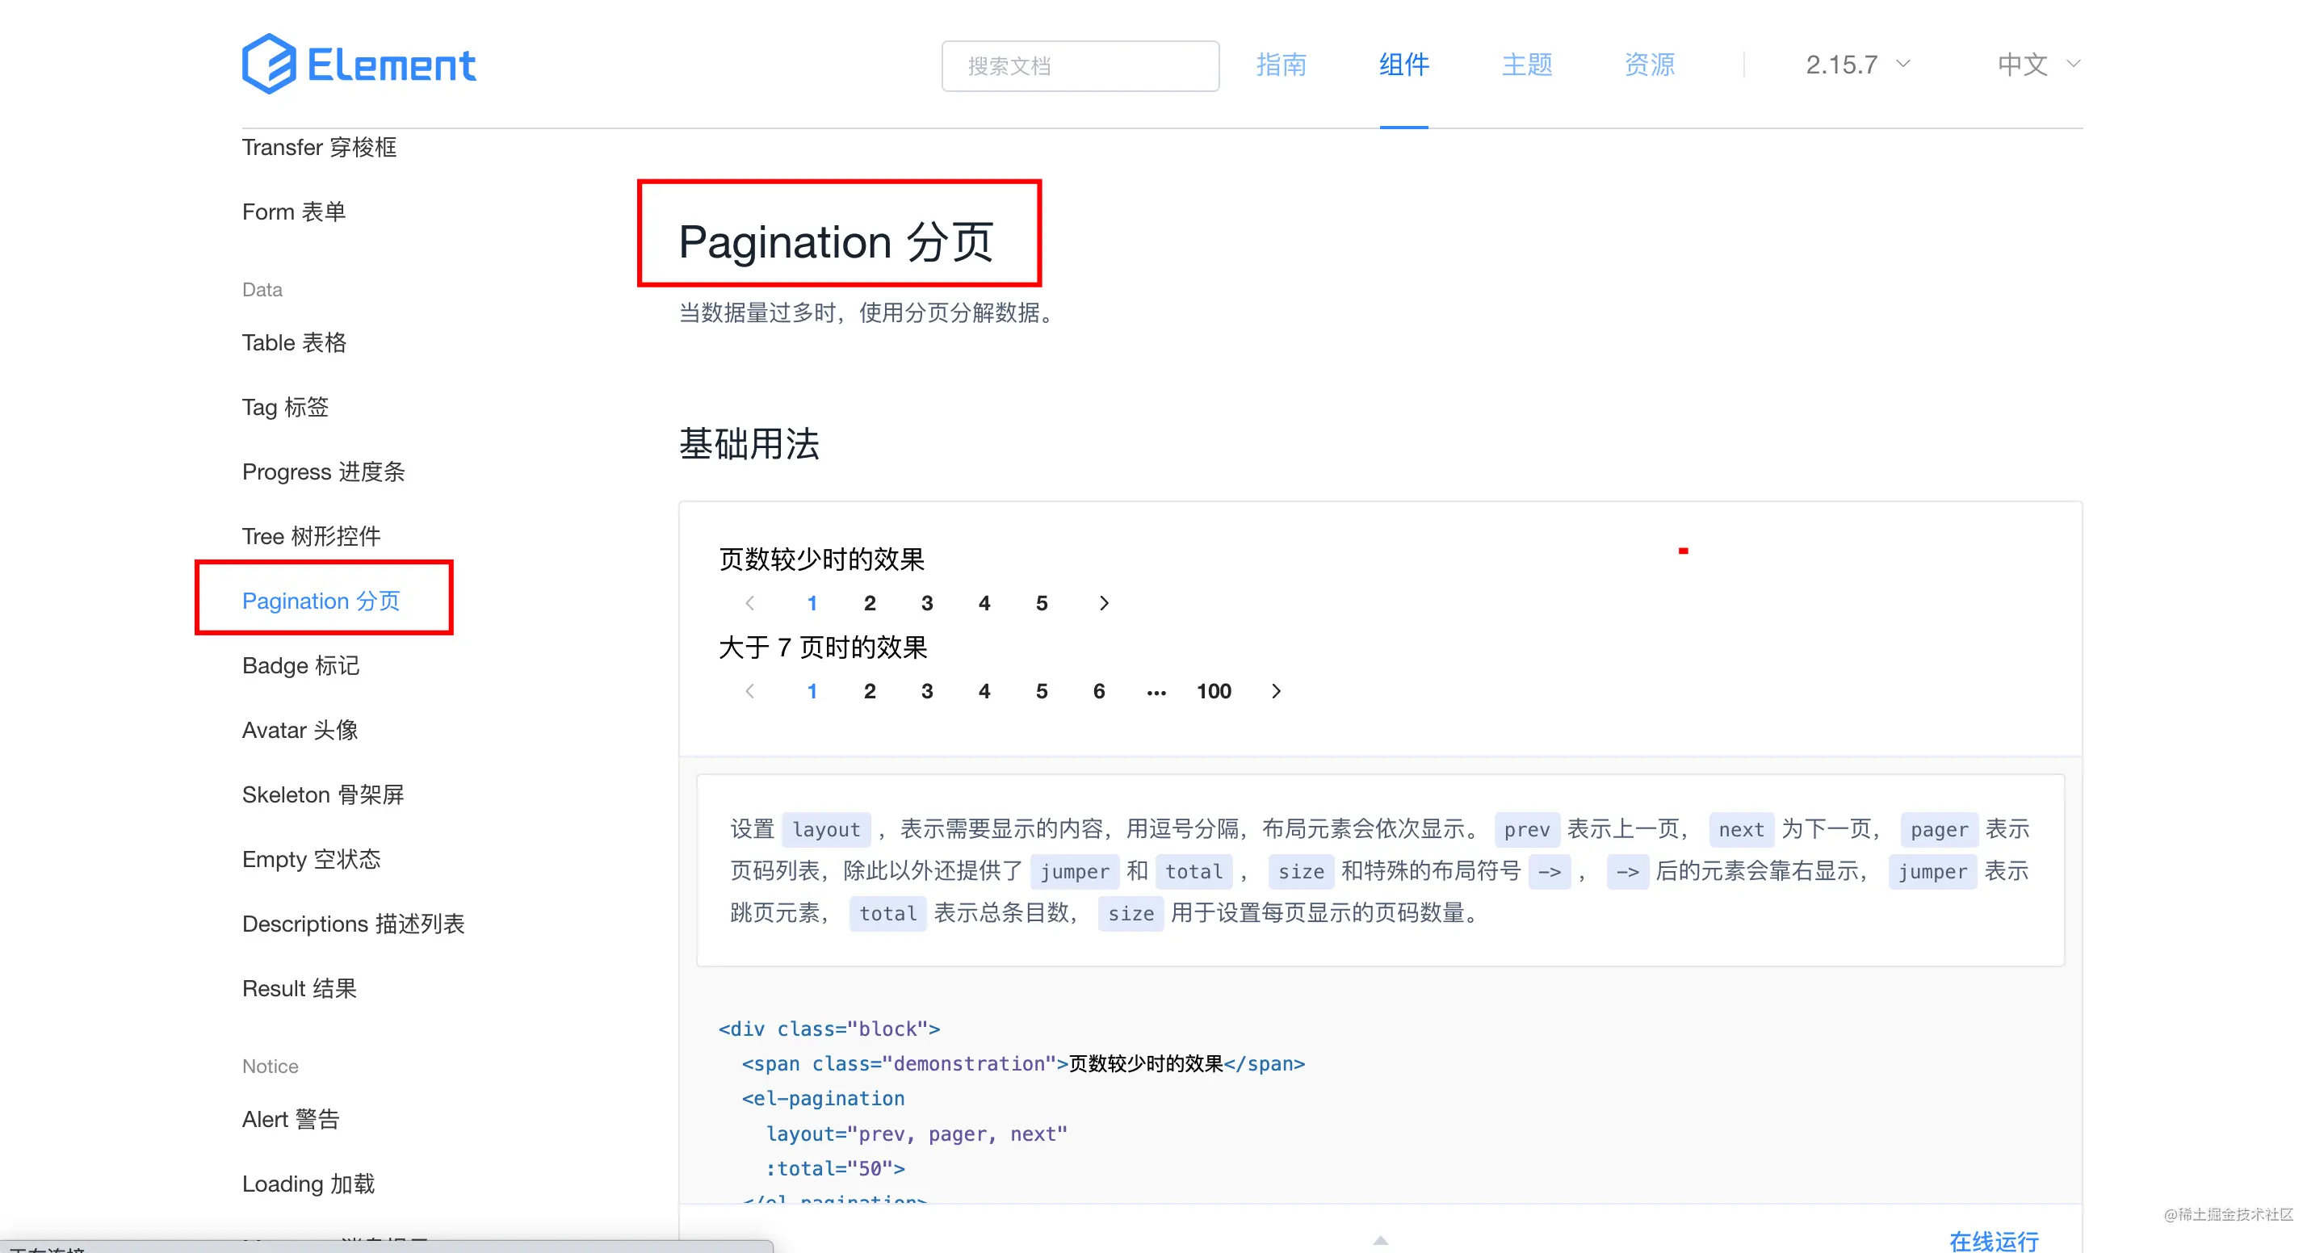Open the 资源 resources tab
This screenshot has height=1253, width=2324.
point(1648,64)
